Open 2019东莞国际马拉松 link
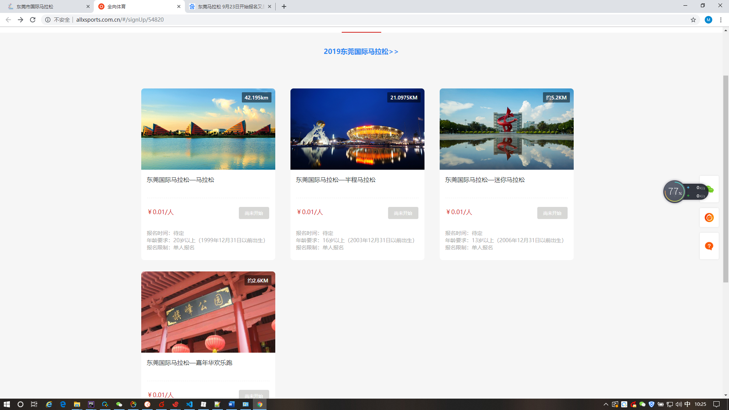This screenshot has width=729, height=410. [x=361, y=52]
